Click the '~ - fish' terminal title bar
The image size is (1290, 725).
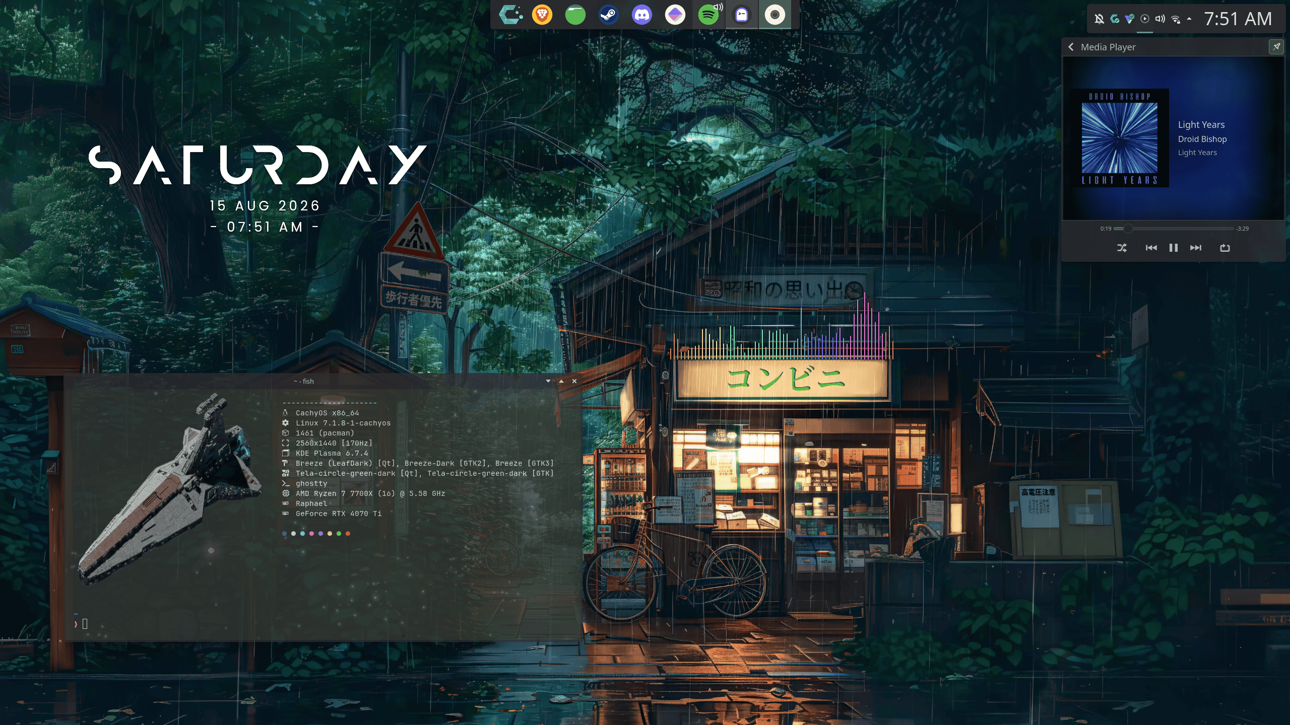tap(303, 381)
